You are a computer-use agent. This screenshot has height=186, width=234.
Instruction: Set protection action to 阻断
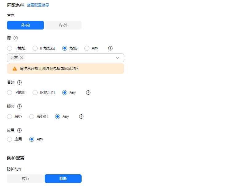63,179
